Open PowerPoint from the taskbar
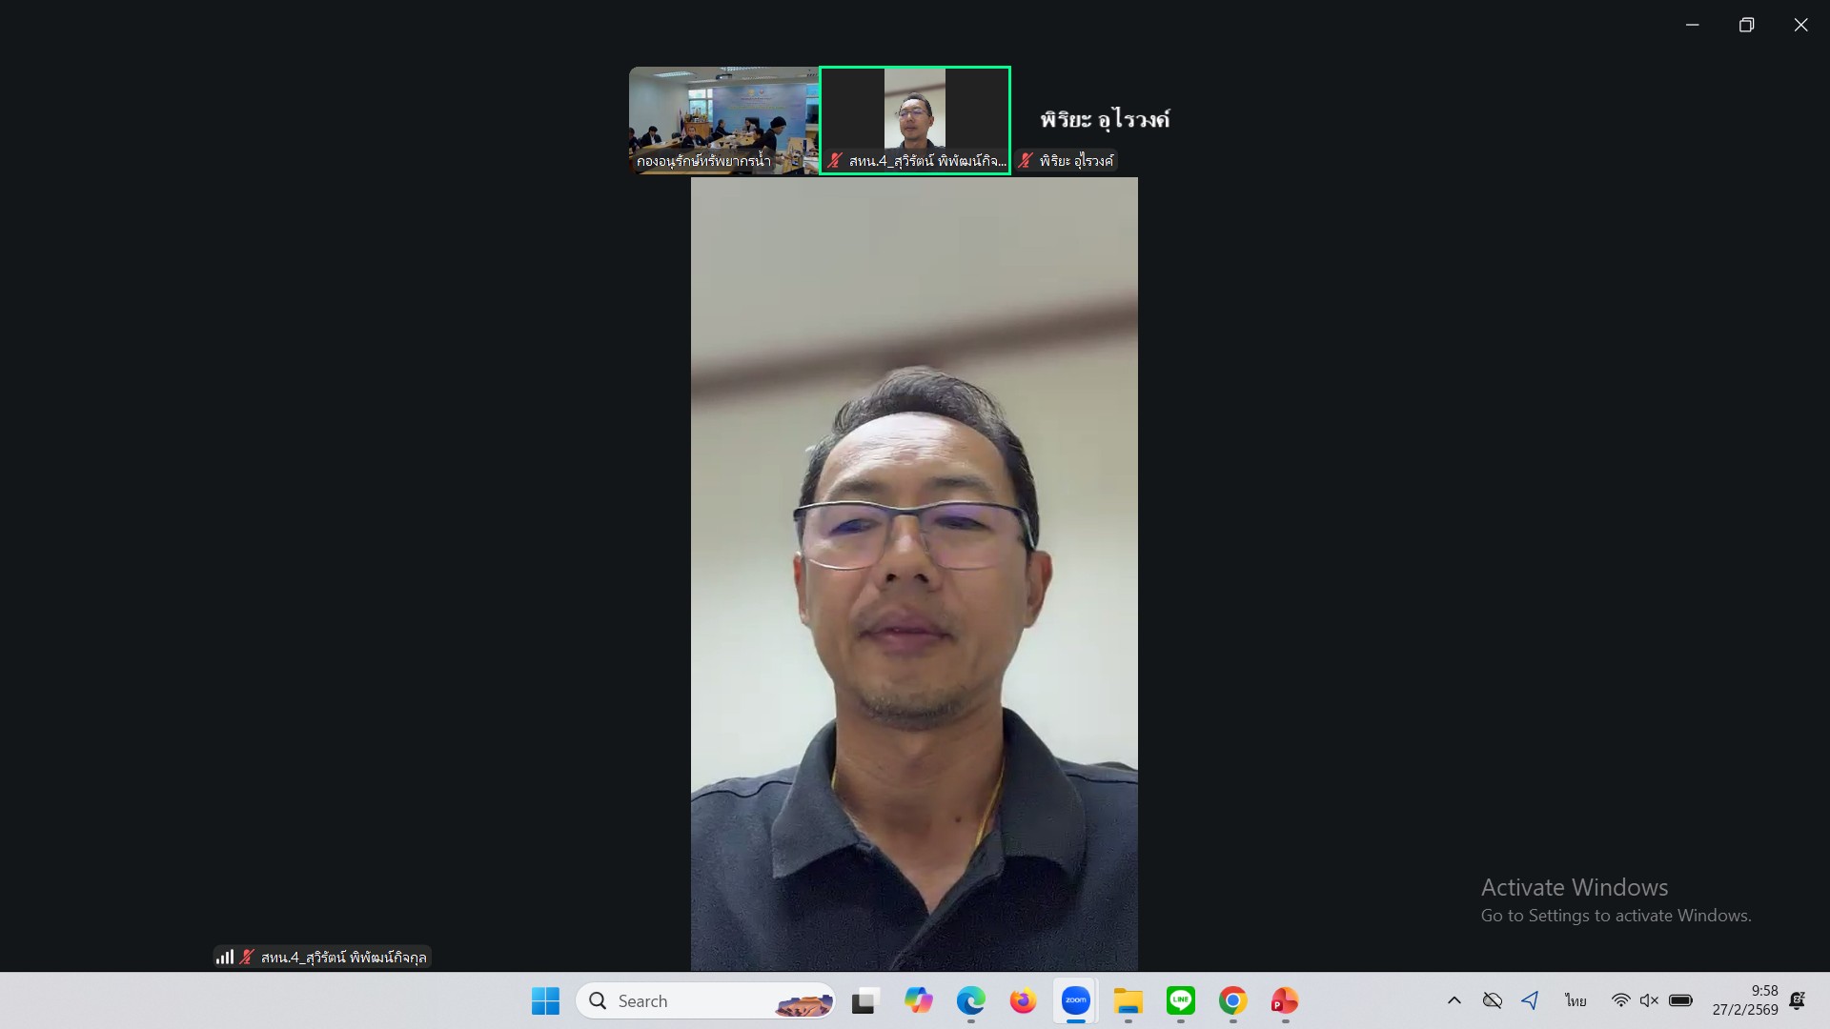Viewport: 1830px width, 1029px height. coord(1284,1000)
